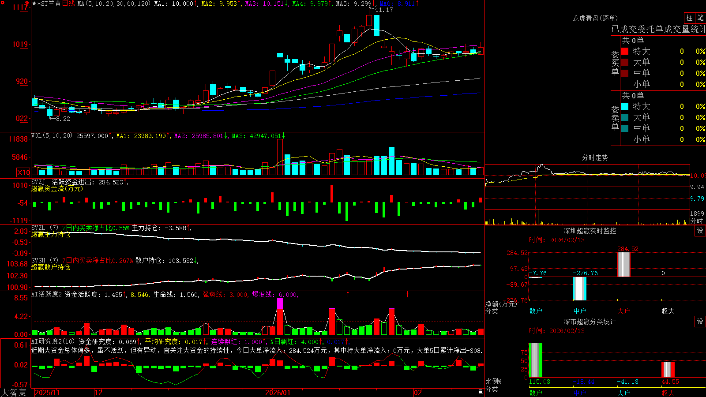This screenshot has width=706, height=397.
Task: Click the 中户 label under 深圳超赢实时监控 chart
Action: tap(580, 311)
